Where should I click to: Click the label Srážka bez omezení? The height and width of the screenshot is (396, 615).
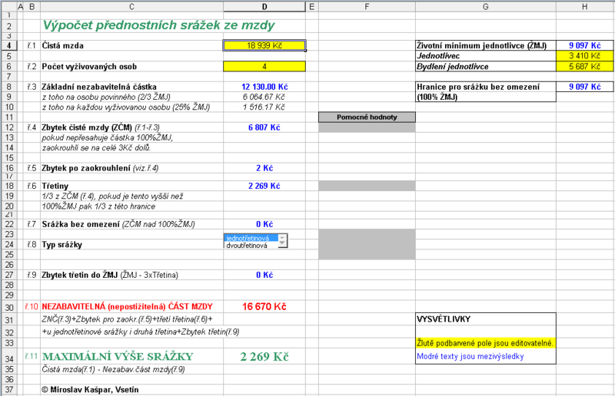click(81, 224)
